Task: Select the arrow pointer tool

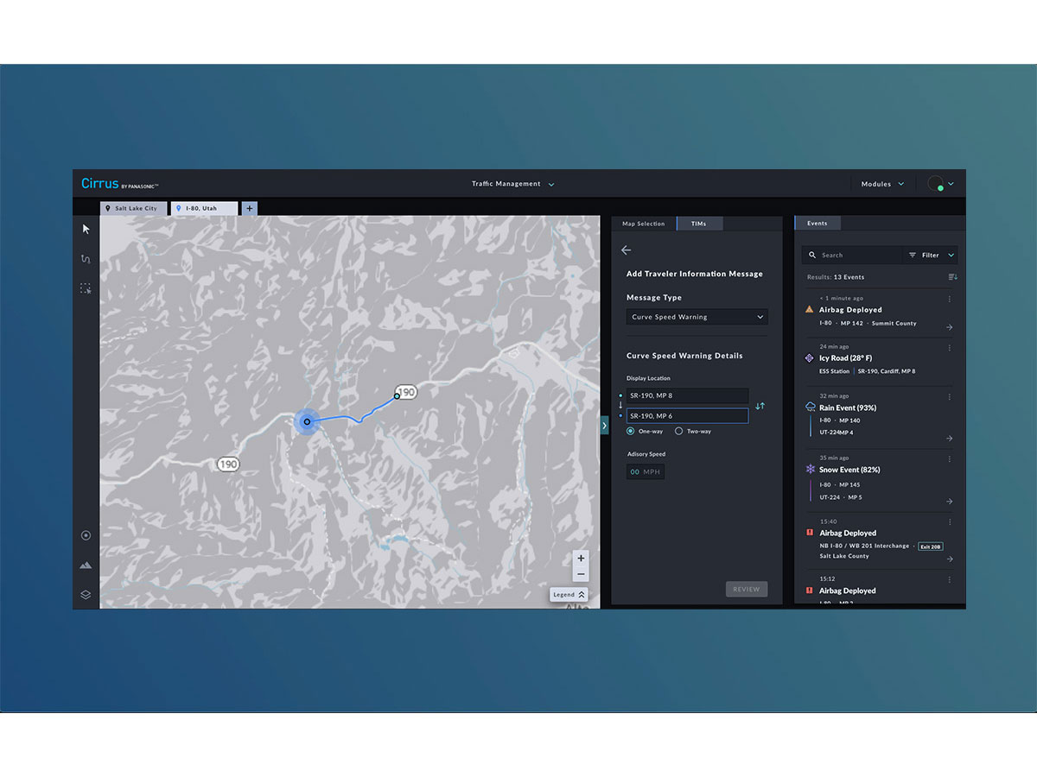Action: click(86, 229)
